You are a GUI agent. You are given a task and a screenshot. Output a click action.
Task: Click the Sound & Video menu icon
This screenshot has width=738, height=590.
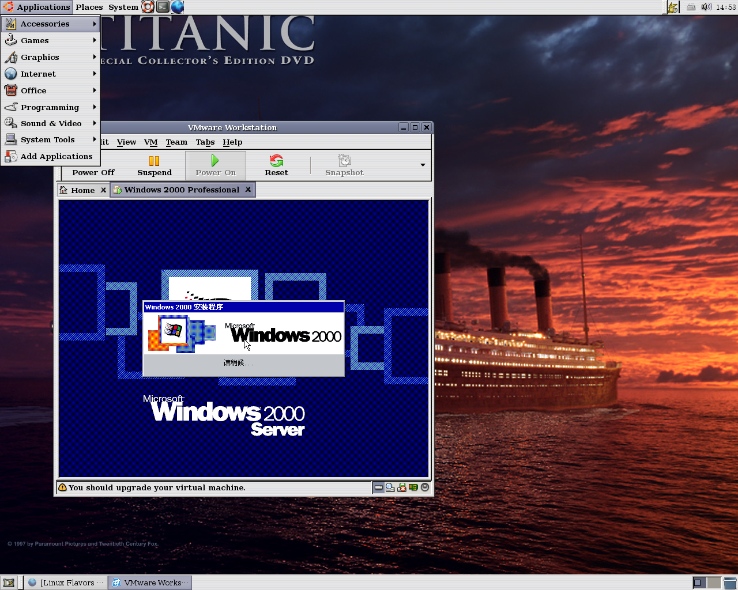(11, 123)
